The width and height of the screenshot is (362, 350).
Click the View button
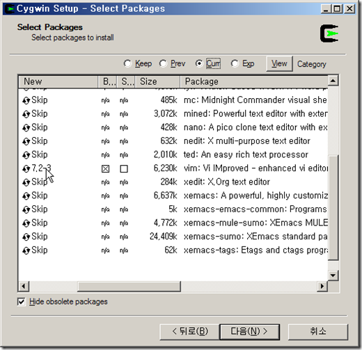279,63
